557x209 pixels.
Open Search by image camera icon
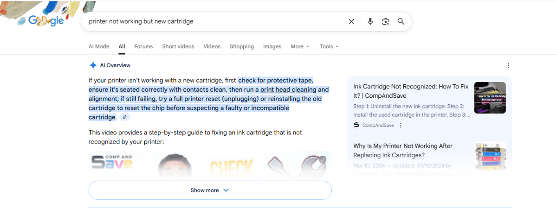385,21
